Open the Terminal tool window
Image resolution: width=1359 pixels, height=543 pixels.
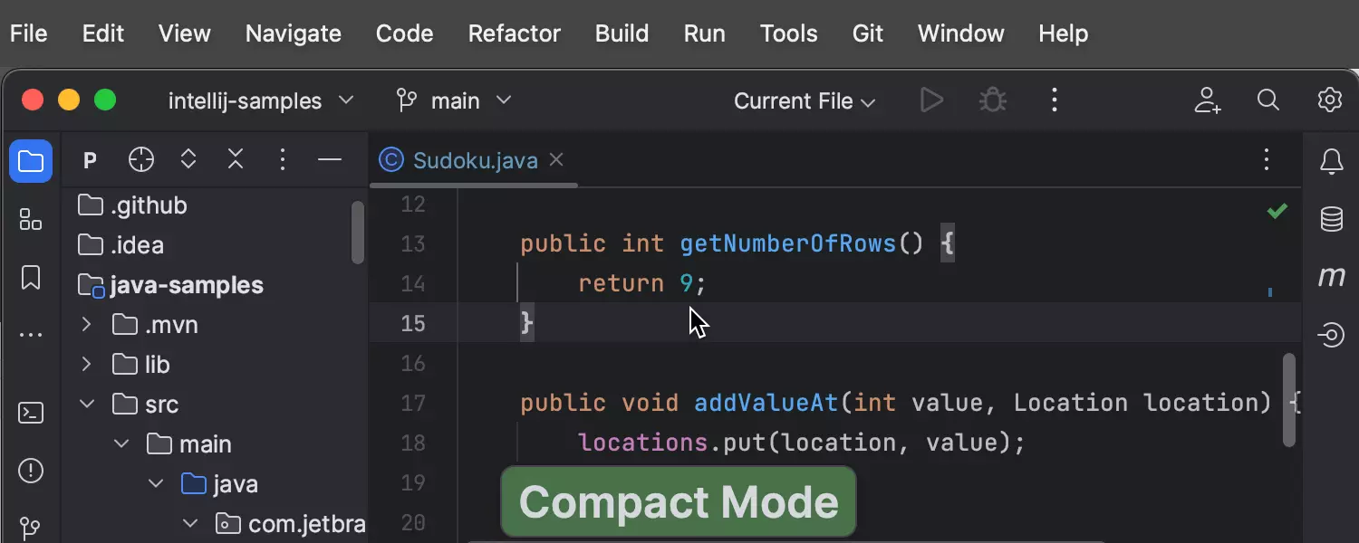point(31,414)
